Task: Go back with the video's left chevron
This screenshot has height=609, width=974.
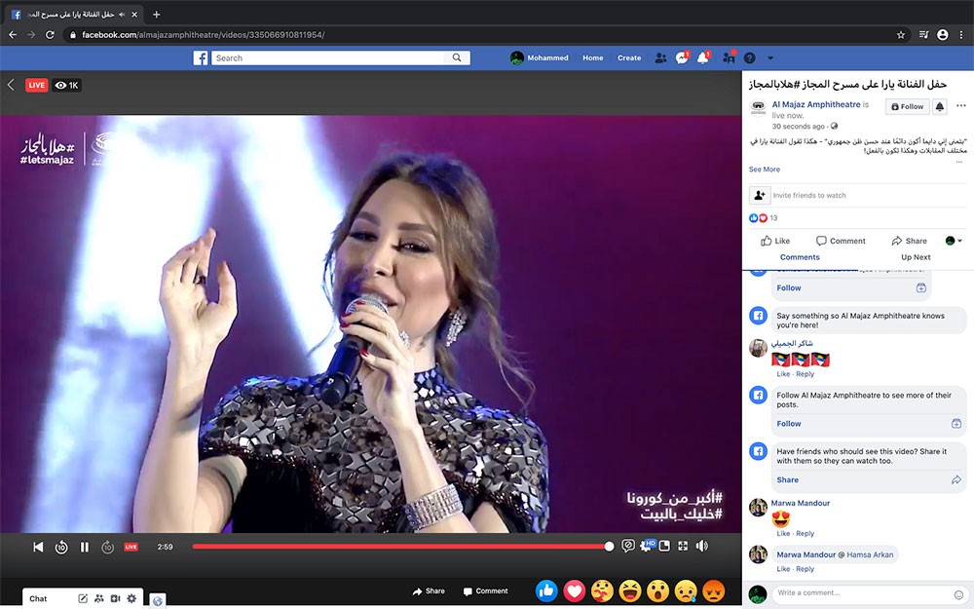Action: pos(11,85)
